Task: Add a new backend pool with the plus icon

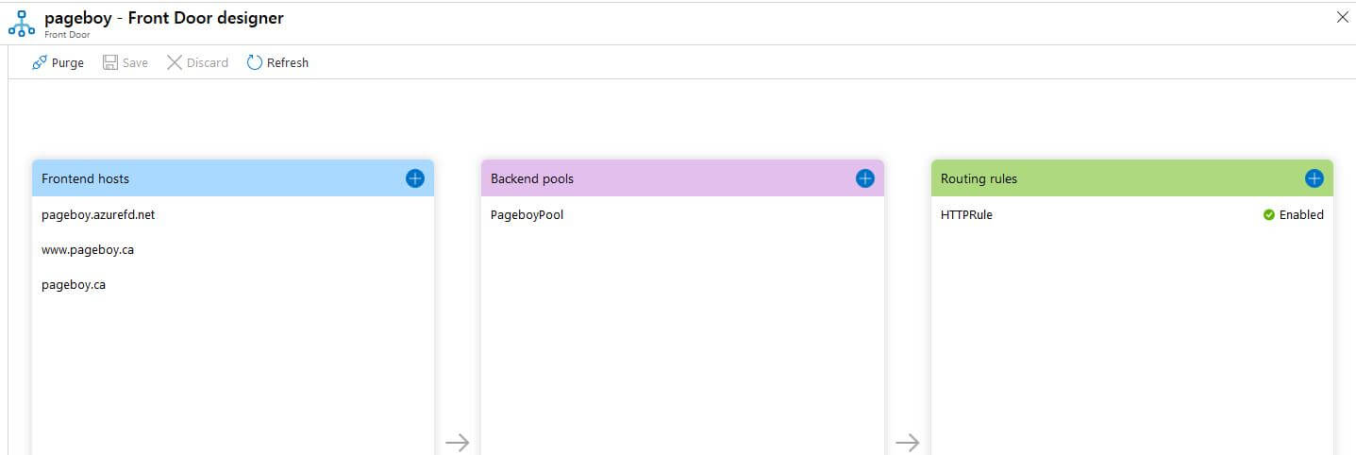Action: click(865, 178)
